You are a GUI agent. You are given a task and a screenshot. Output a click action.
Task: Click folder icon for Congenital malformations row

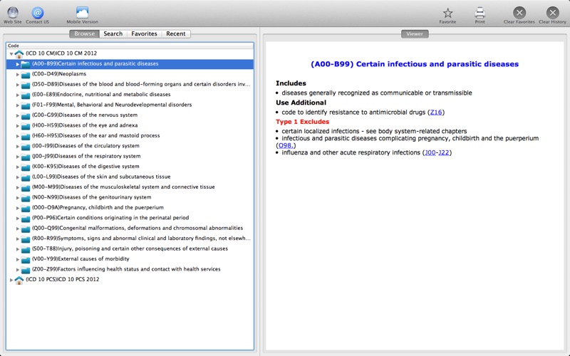pos(26,229)
